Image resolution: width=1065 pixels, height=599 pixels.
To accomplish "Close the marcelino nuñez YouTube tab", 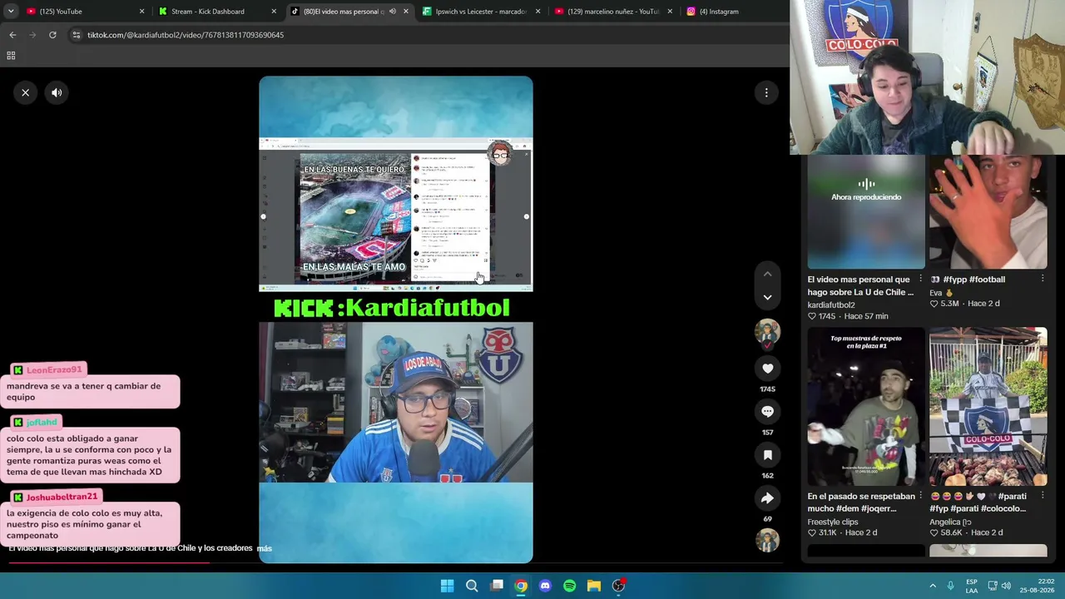I will [670, 12].
